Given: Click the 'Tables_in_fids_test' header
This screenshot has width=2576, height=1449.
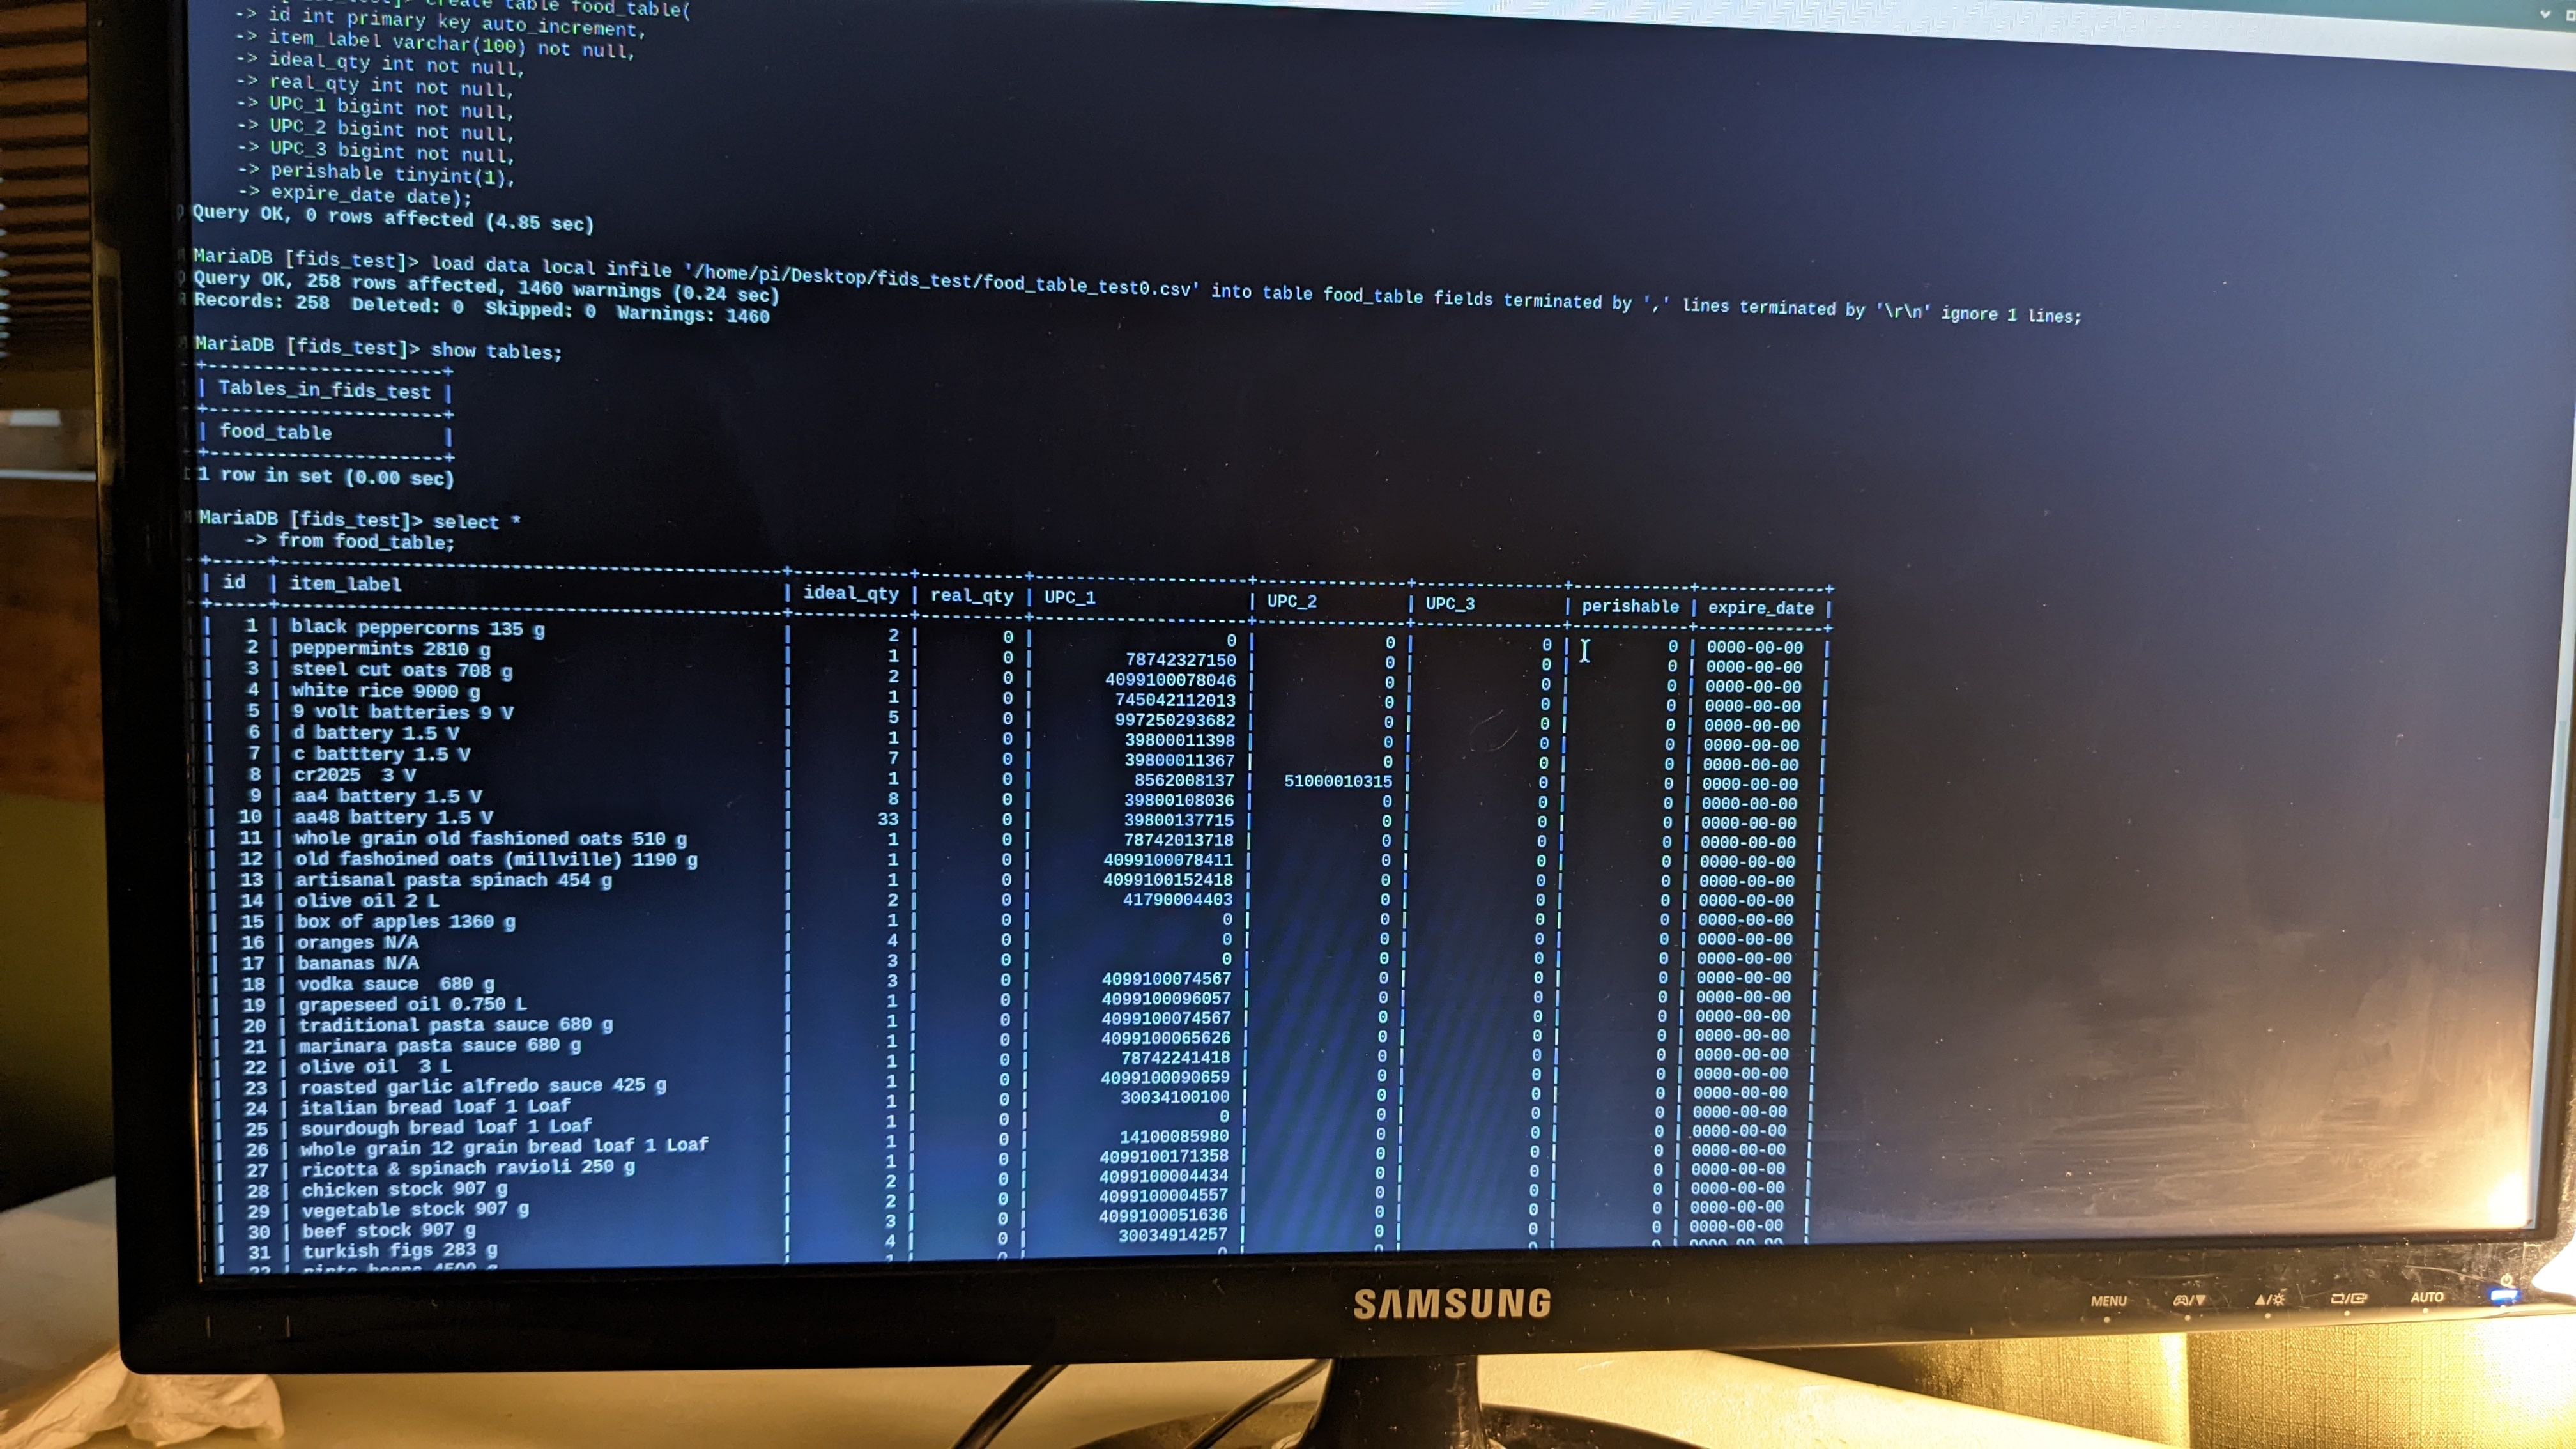Looking at the screenshot, I should coord(324,390).
